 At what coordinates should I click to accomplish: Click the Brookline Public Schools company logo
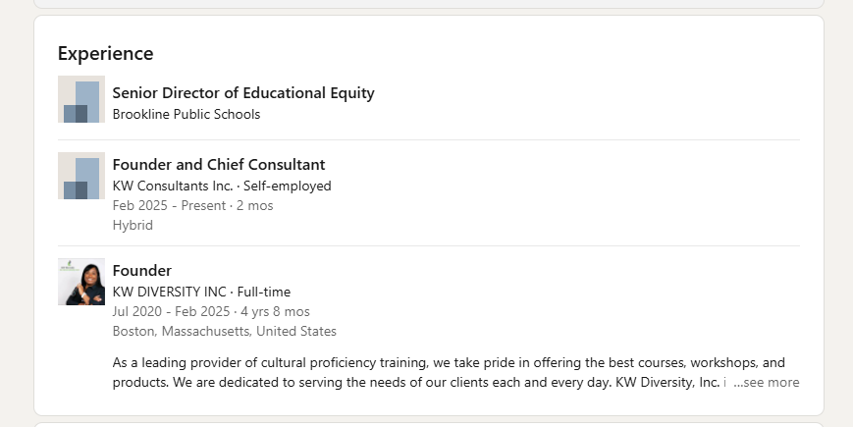point(81,99)
